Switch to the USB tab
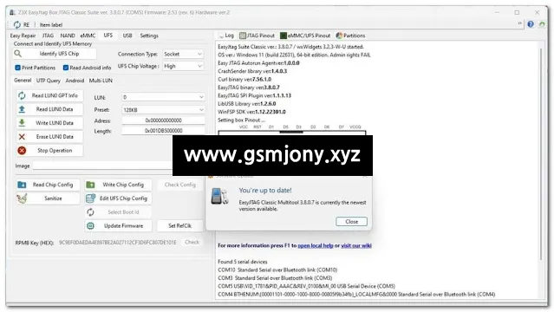Viewport: 554px width, 312px height. coord(127,36)
